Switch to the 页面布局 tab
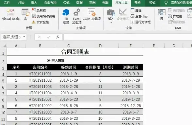This screenshot has height=125, width=192. 50,3
